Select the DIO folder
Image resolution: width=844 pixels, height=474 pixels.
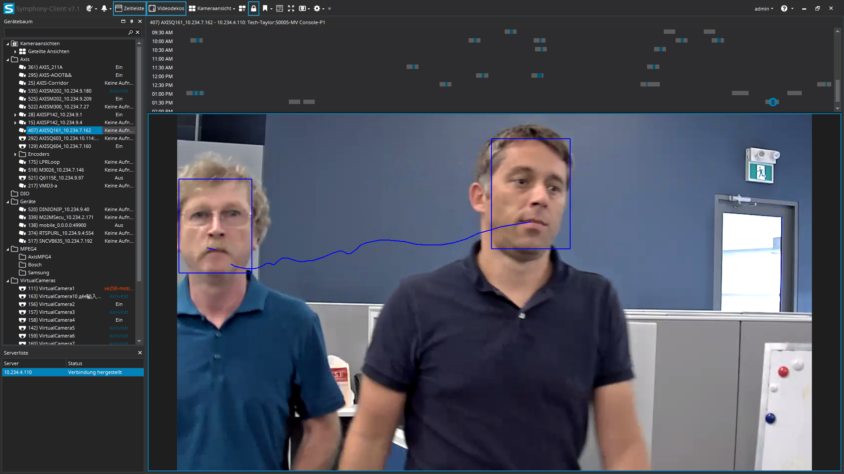[x=25, y=194]
